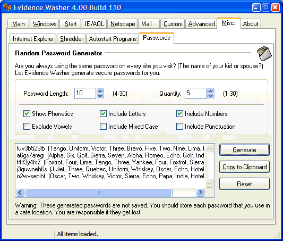The height and width of the screenshot is (241, 283).
Task: Open the About tab
Action: (x=251, y=24)
